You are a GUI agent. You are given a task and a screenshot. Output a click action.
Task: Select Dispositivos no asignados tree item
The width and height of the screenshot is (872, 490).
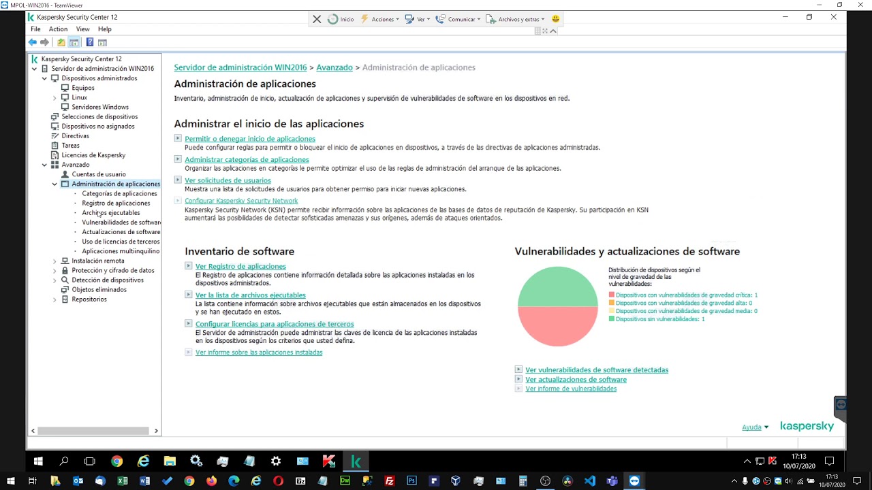click(x=98, y=126)
